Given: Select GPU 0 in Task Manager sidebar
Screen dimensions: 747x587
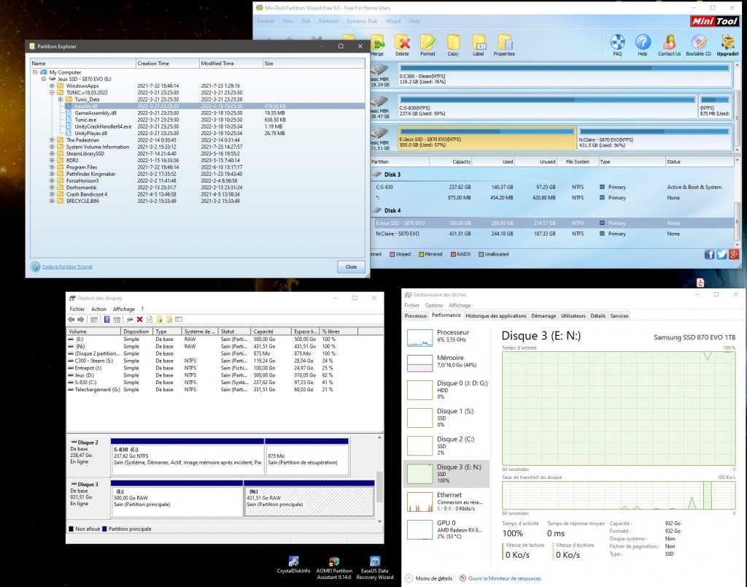Looking at the screenshot, I should coord(447,529).
